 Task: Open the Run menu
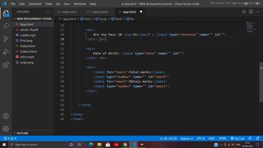click(x=67, y=4)
